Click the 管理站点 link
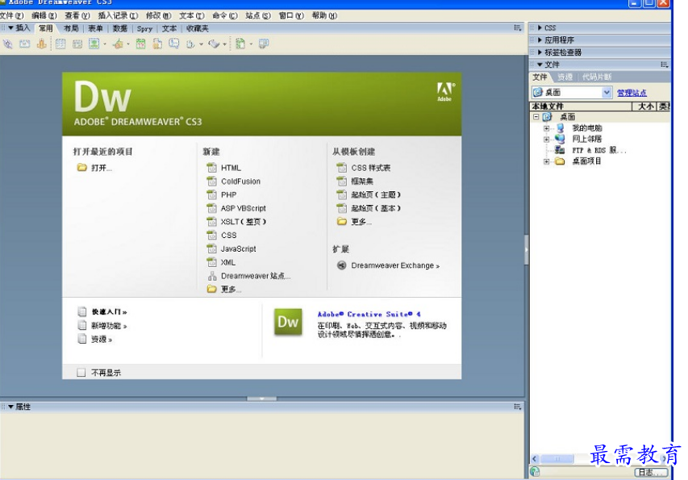This screenshot has height=480, width=688. (x=632, y=93)
